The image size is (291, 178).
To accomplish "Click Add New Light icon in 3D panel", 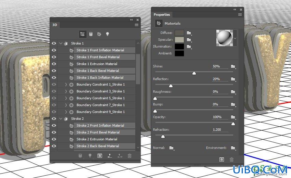I will click(x=90, y=156).
